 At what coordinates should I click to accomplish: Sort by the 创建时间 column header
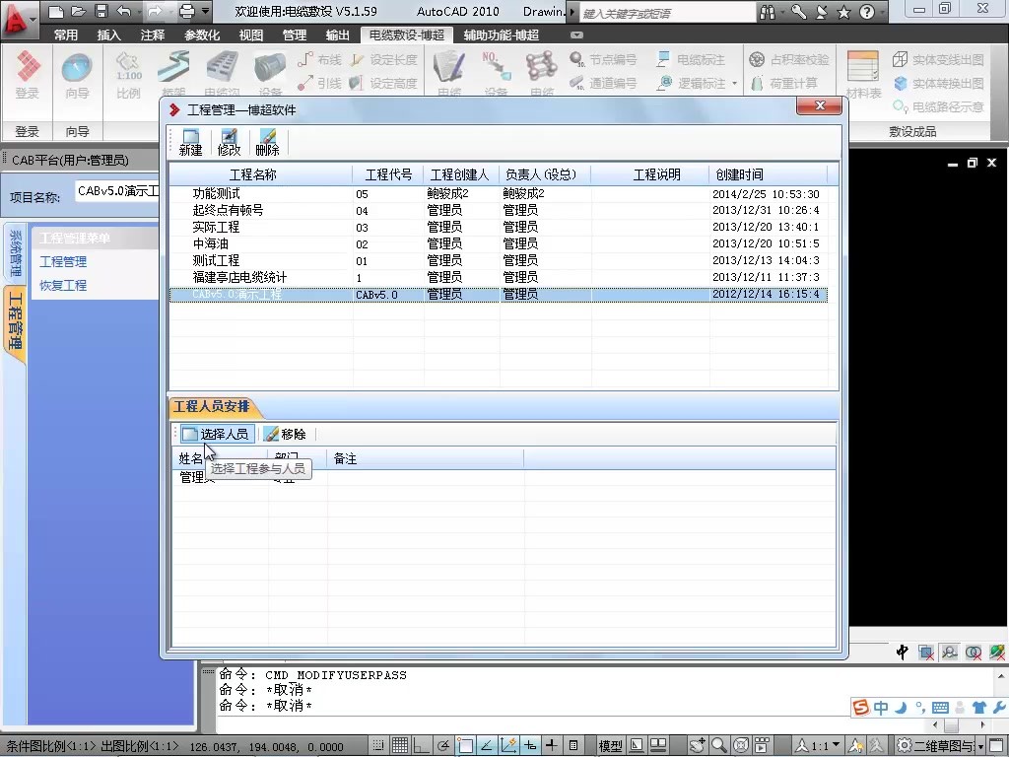(x=768, y=174)
